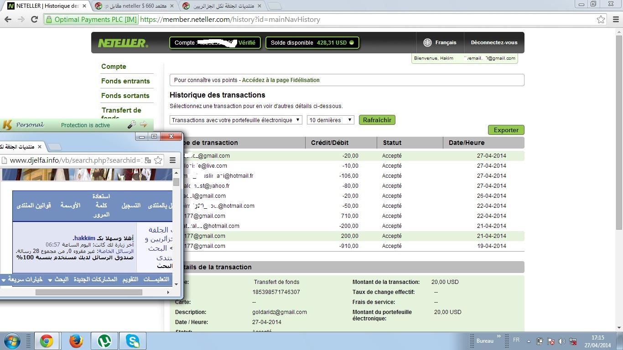Image resolution: width=623 pixels, height=350 pixels.
Task: Bookmark djelfa.info page with star
Action: pos(158,160)
